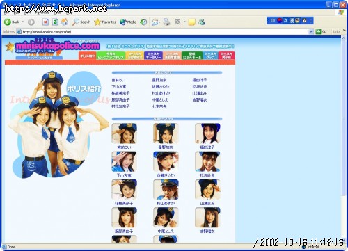348x251 pixels.
Task: Open the dropdown arrow beside the Edit icon
Action: 184,22
